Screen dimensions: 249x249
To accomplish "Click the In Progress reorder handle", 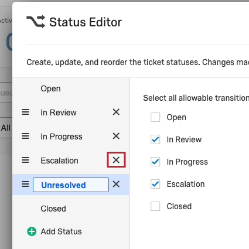I will [x=25, y=136].
